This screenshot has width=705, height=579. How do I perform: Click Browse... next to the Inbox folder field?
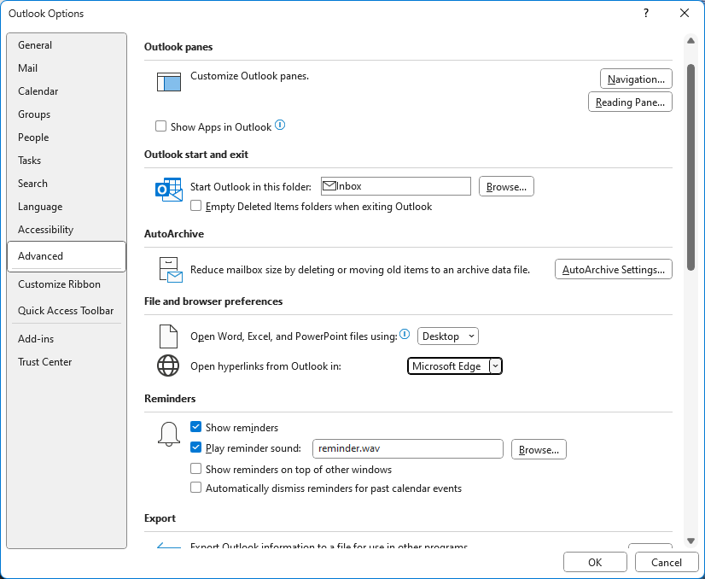point(506,186)
